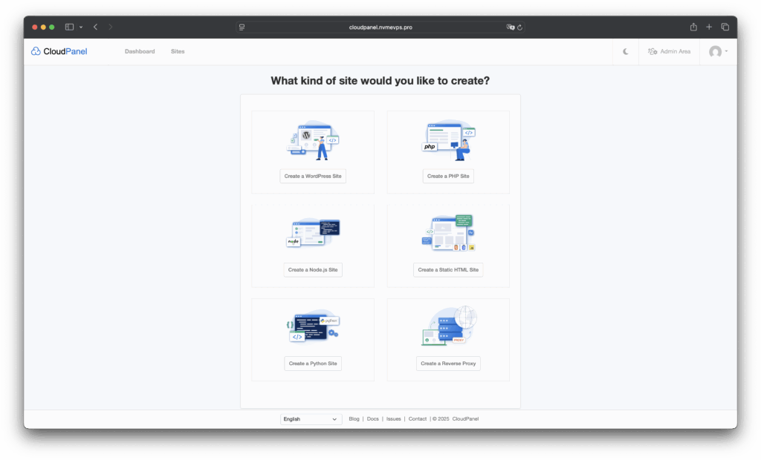The width and height of the screenshot is (761, 460).
Task: Reload the page with the refresh icon
Action: point(520,27)
